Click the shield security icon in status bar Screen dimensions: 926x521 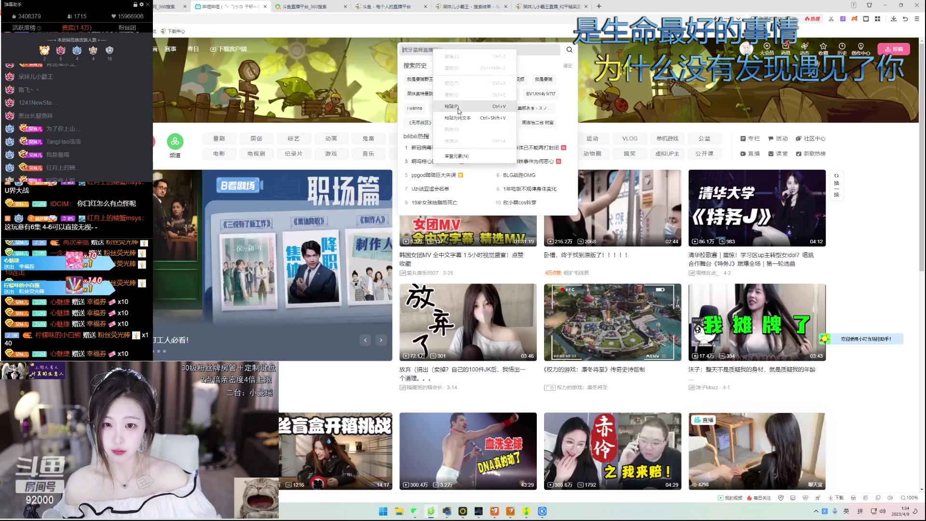781,498
